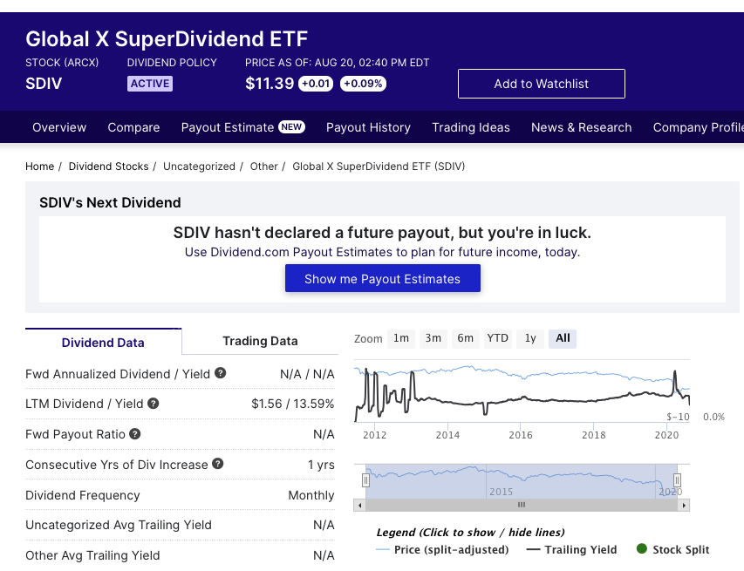Grab the navigator's left range handle
Image resolution: width=744 pixels, height=571 pixels.
(365, 480)
